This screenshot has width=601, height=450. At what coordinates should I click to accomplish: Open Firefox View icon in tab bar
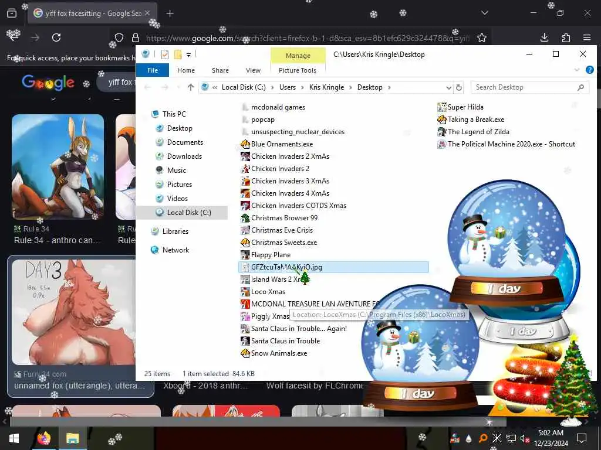12,13
